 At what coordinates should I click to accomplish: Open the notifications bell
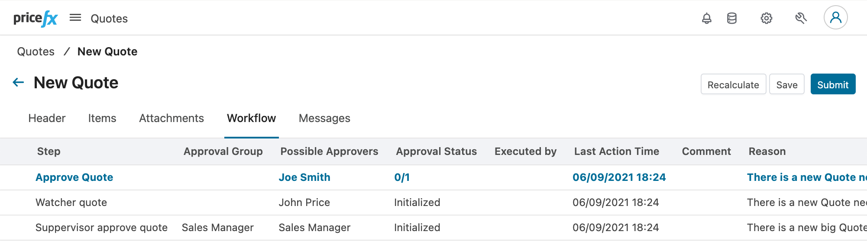(706, 18)
